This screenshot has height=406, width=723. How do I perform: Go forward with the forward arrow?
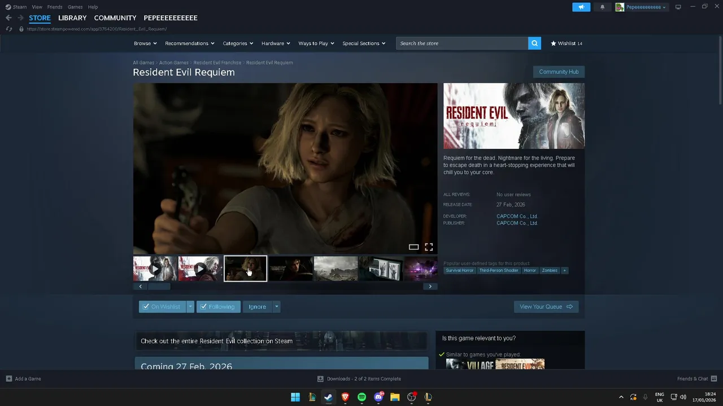20,18
